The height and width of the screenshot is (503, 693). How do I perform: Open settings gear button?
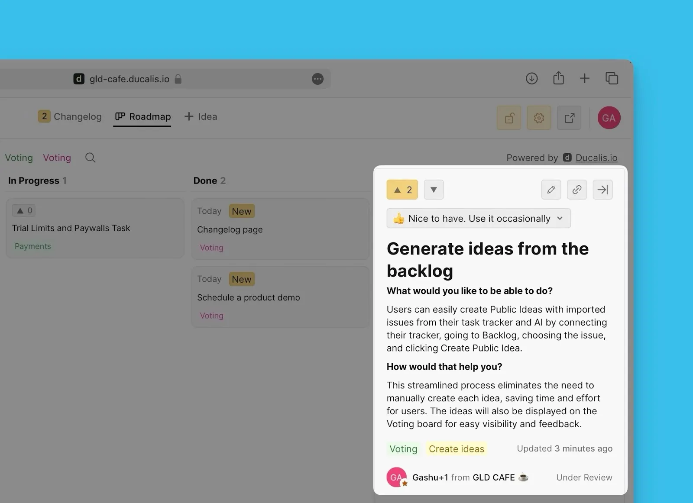click(x=539, y=118)
